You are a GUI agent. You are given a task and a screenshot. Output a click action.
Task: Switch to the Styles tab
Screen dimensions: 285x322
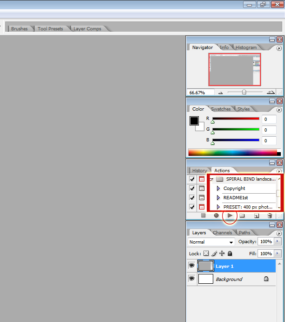tap(244, 109)
